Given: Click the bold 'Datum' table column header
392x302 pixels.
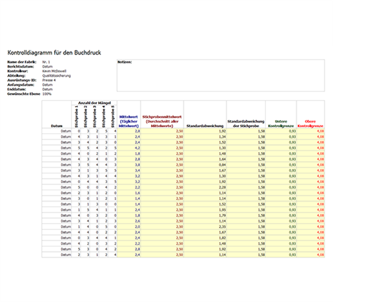Looking at the screenshot, I should [x=56, y=126].
